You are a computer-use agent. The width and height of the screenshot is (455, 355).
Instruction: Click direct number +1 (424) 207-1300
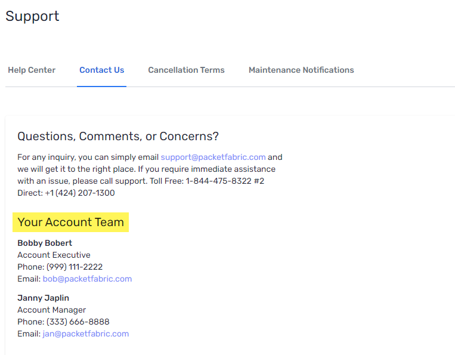(80, 193)
